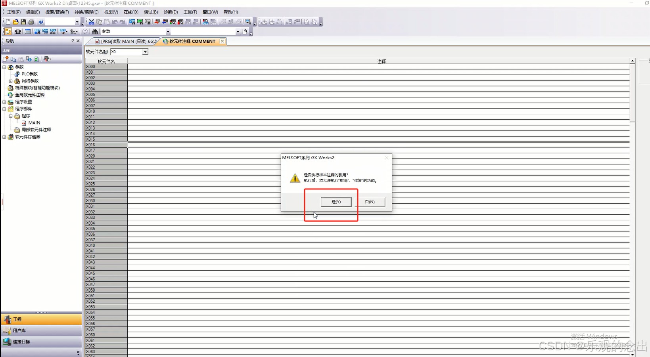Open the 转换/编译(C) menu

86,12
